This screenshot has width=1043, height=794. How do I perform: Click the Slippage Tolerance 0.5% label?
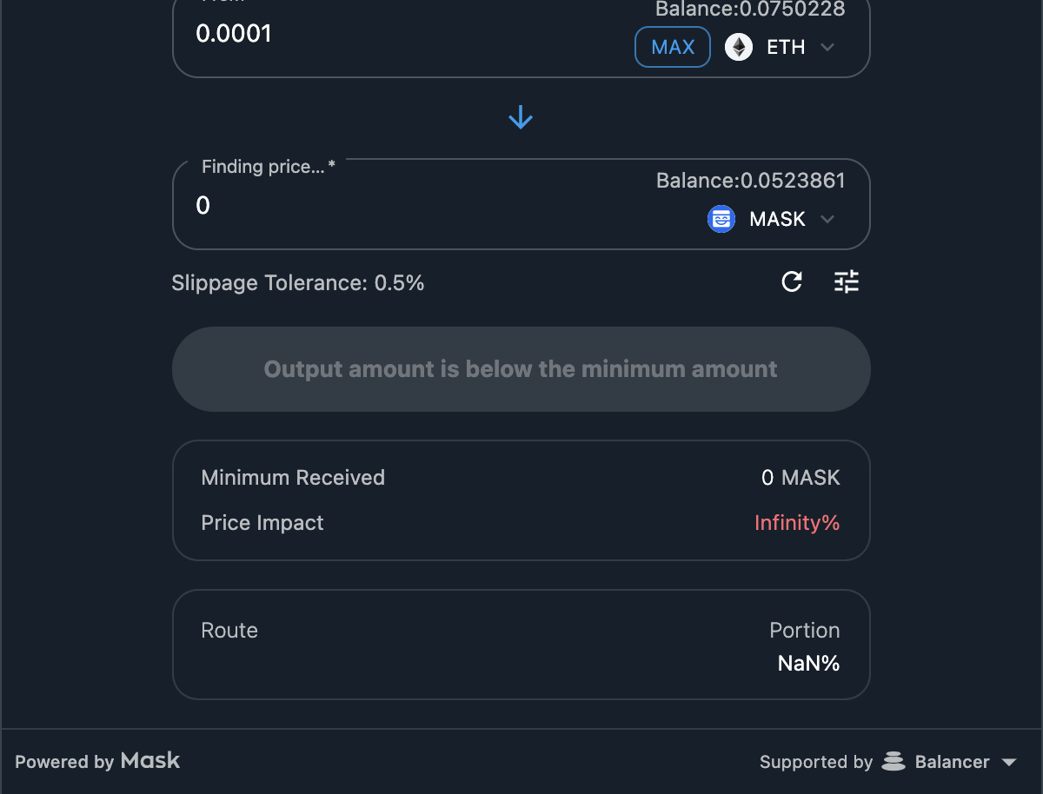(x=297, y=283)
